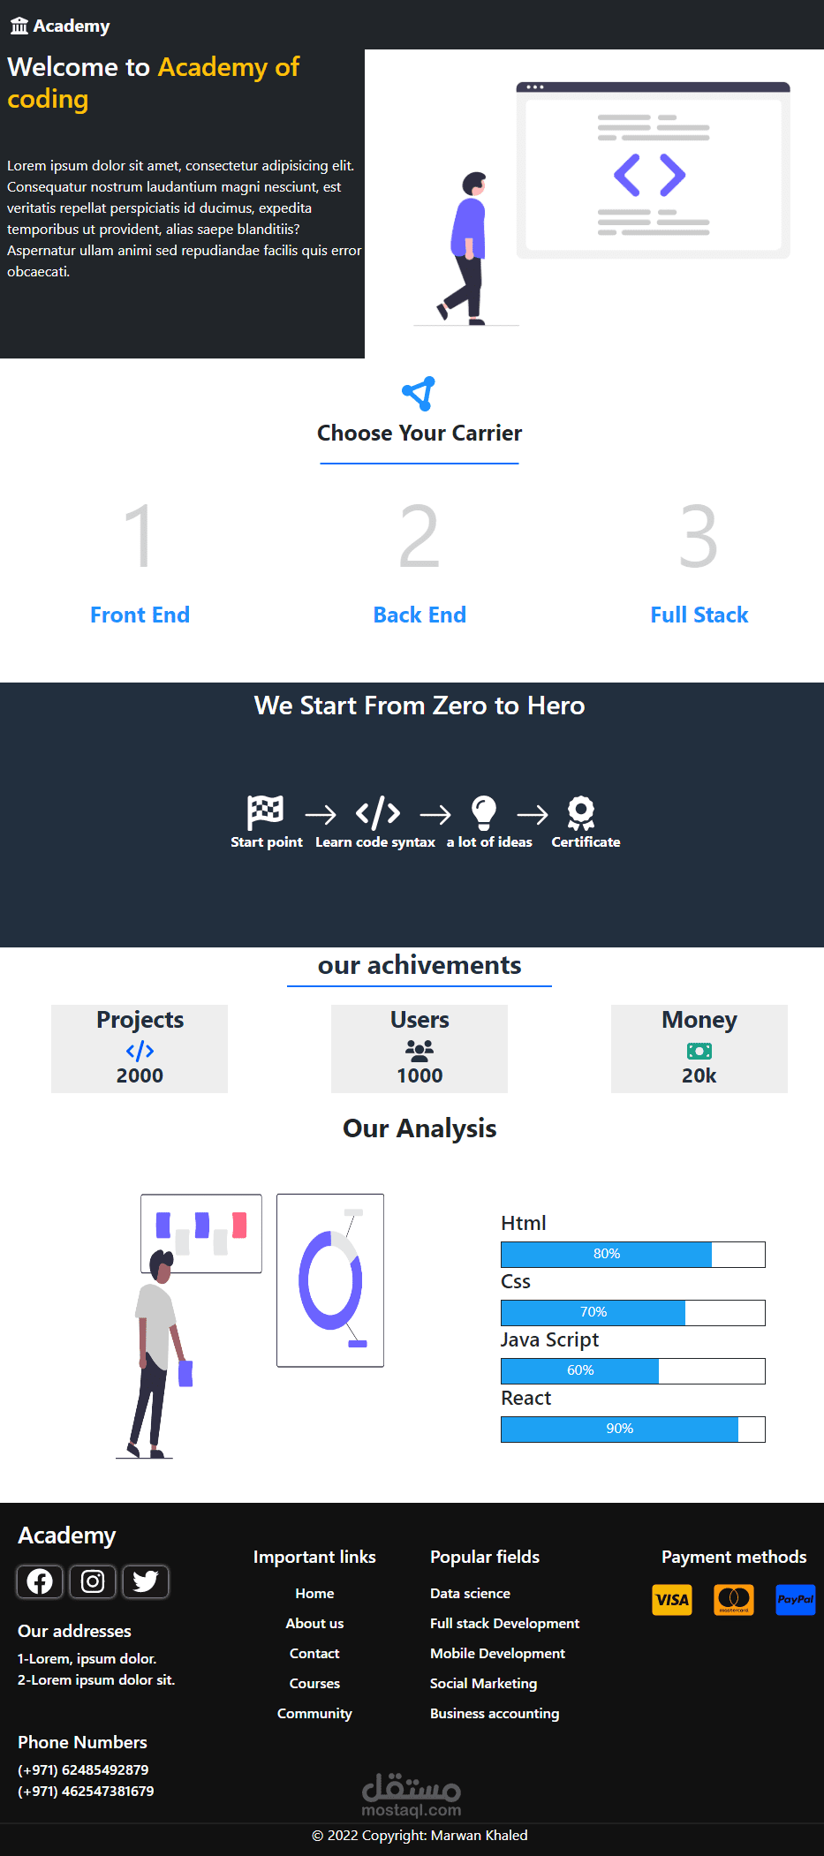Click the share-nodes icon above Choose Your Carrier
Image resolution: width=824 pixels, height=1856 pixels.
419,394
